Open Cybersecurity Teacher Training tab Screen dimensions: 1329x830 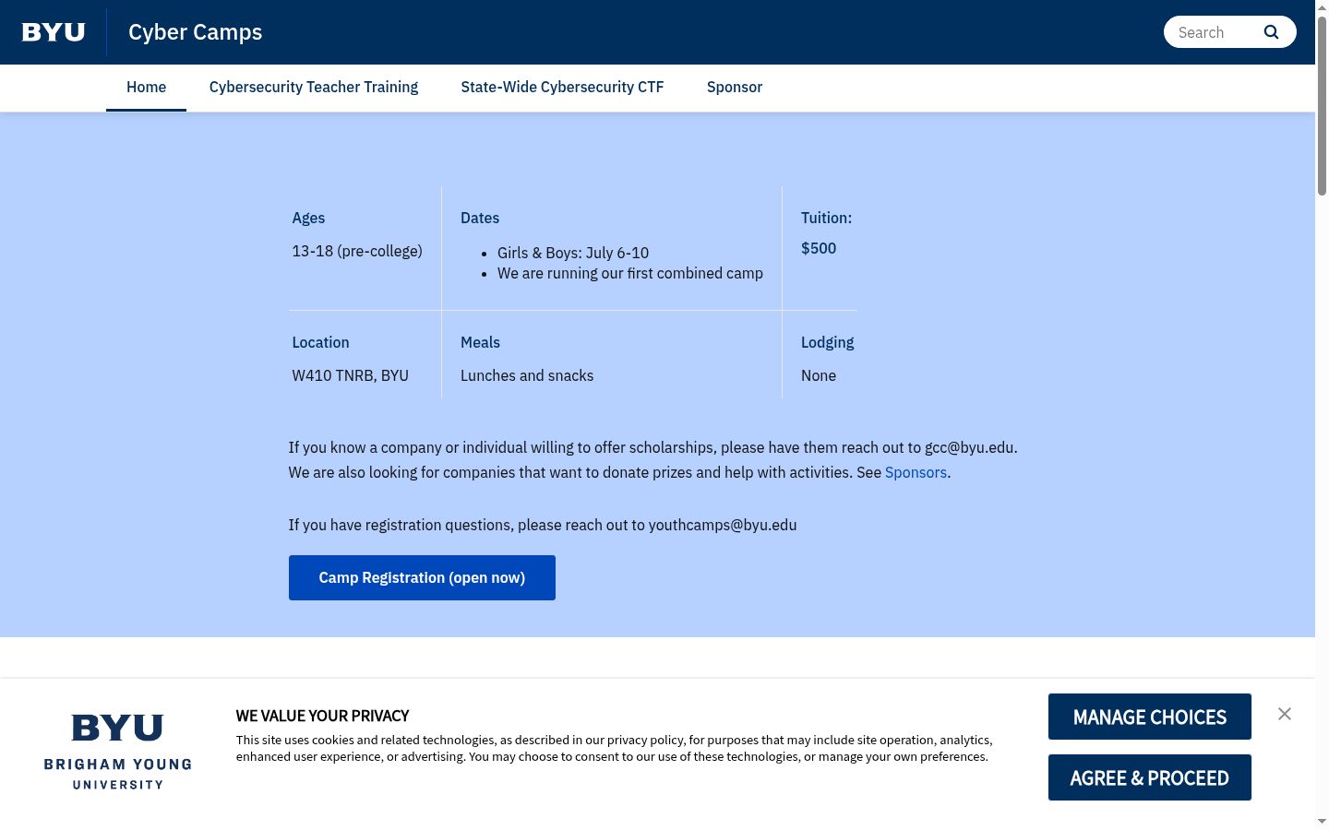click(314, 87)
